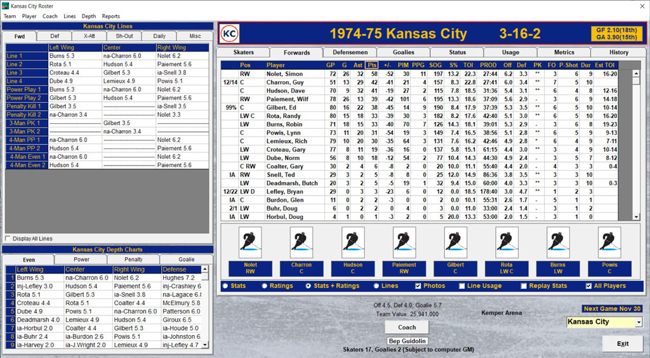The height and width of the screenshot is (358, 650).
Task: Select Burns' player photo icon
Action: point(557,242)
